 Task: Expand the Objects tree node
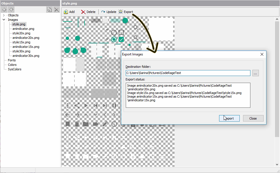4,15
